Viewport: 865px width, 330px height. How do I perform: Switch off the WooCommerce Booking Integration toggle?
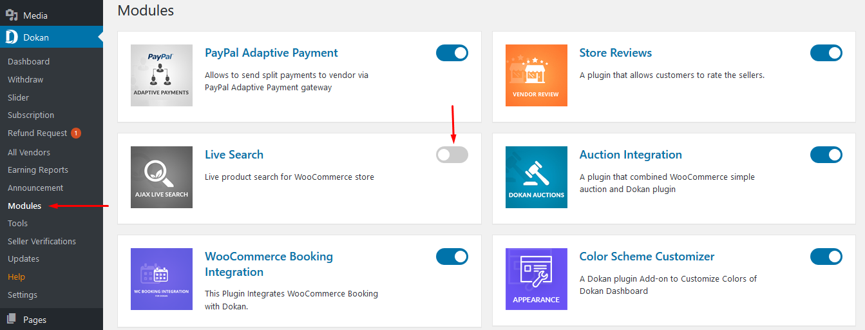pyautogui.click(x=452, y=257)
